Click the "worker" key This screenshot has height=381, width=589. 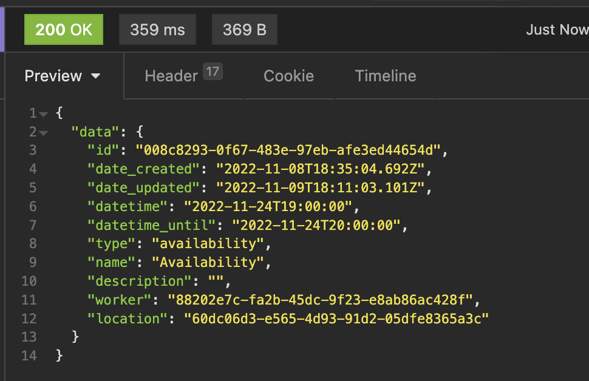119,300
